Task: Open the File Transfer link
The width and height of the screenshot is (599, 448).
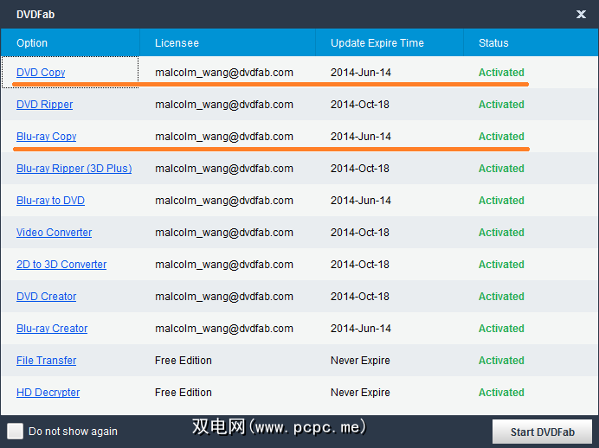Action: coord(46,361)
